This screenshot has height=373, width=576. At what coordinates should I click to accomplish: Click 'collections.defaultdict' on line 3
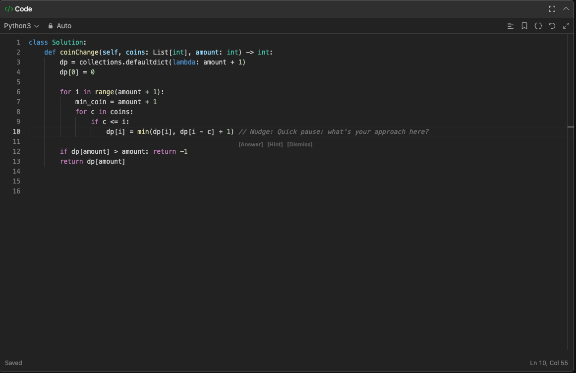124,62
